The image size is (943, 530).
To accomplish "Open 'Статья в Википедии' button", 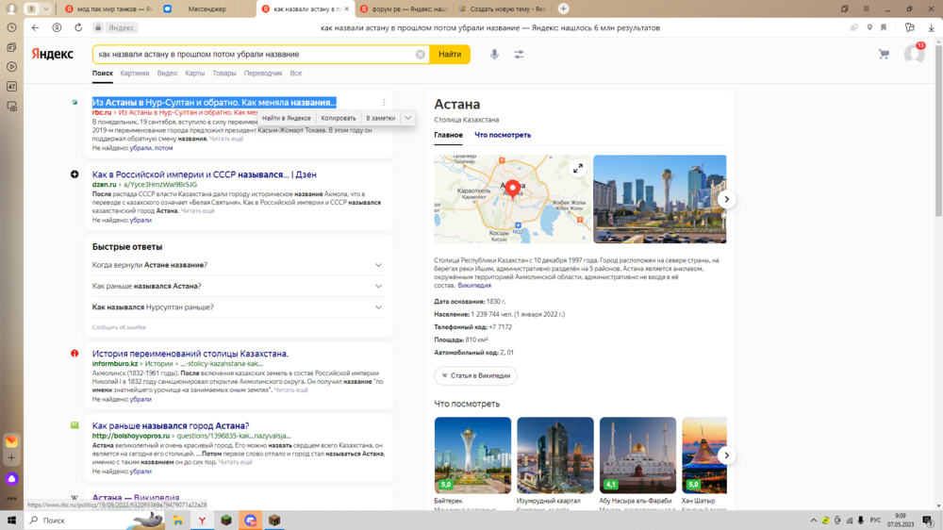I will 475,376.
